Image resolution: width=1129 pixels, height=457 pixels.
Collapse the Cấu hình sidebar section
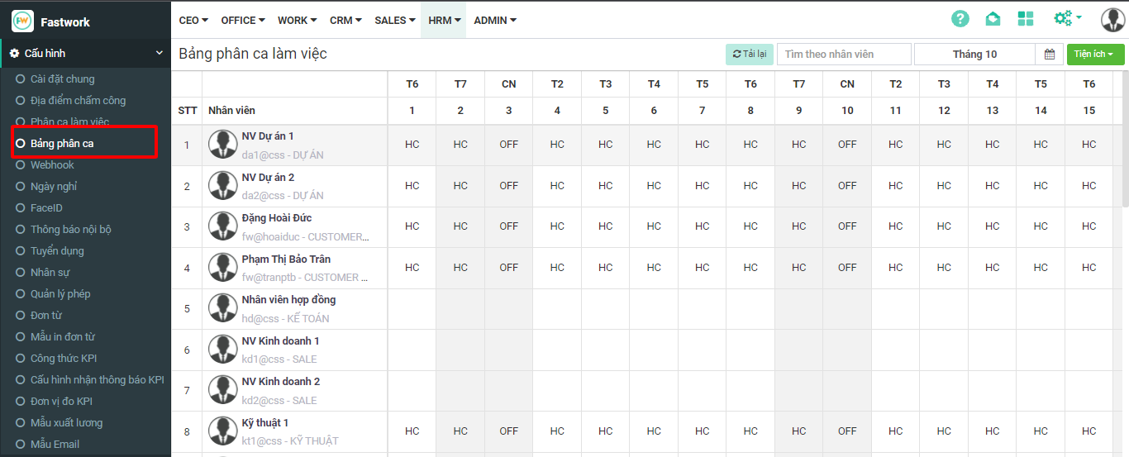click(x=160, y=54)
